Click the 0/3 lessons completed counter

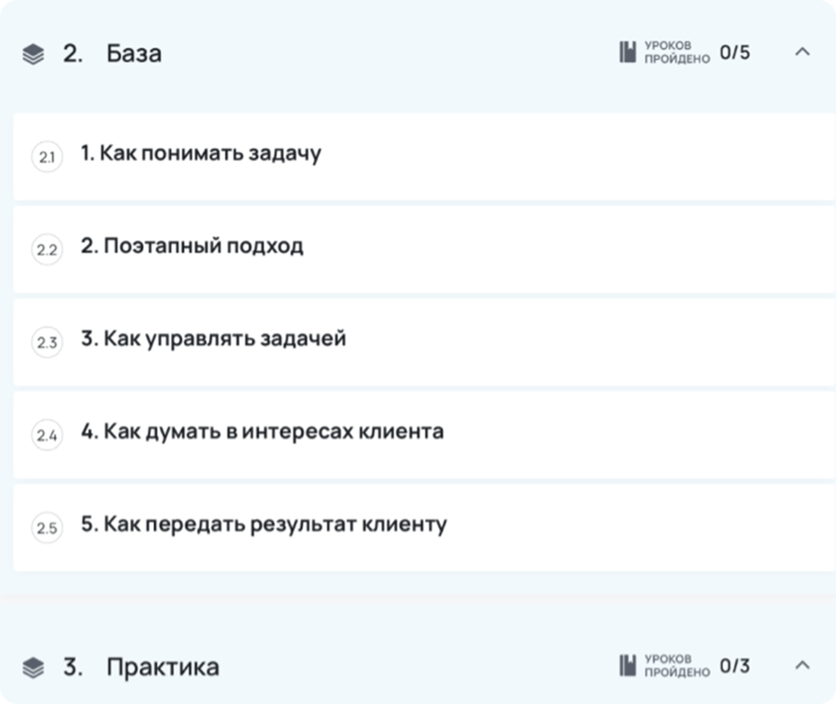point(734,666)
